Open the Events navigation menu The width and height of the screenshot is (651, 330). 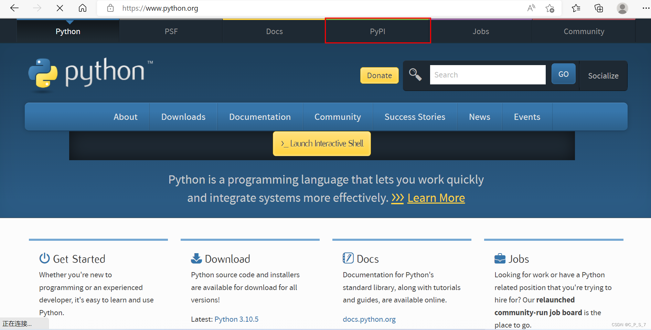pyautogui.click(x=527, y=117)
